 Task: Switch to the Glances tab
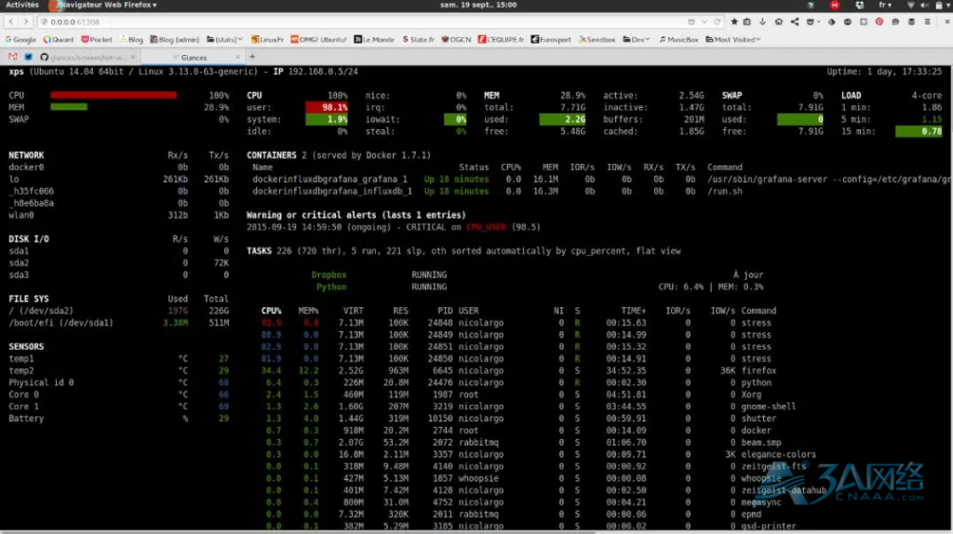pos(194,57)
